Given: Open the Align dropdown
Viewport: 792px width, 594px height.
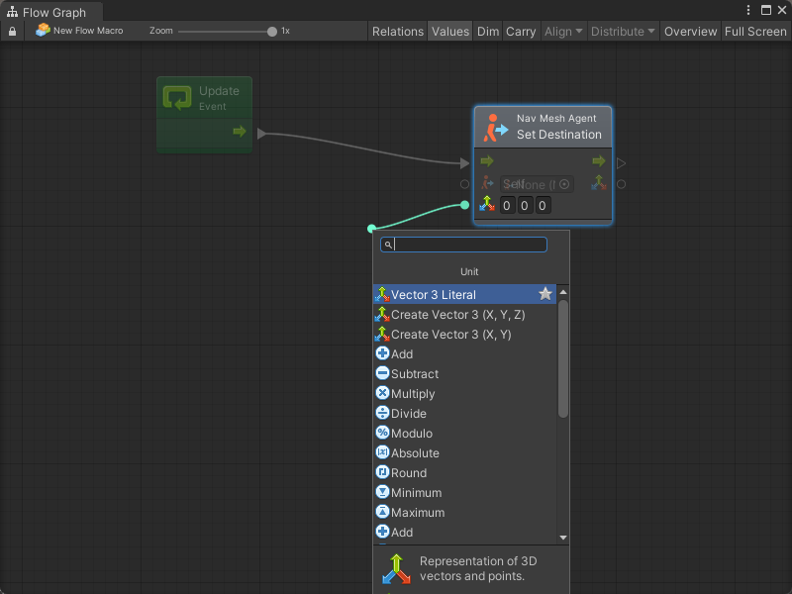Looking at the screenshot, I should click(x=563, y=32).
